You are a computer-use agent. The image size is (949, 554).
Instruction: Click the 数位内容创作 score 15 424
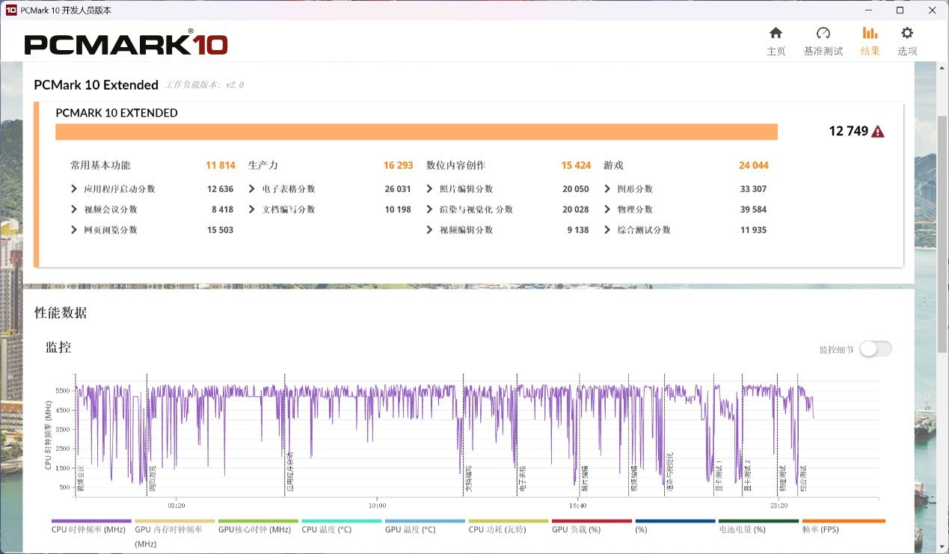[576, 165]
